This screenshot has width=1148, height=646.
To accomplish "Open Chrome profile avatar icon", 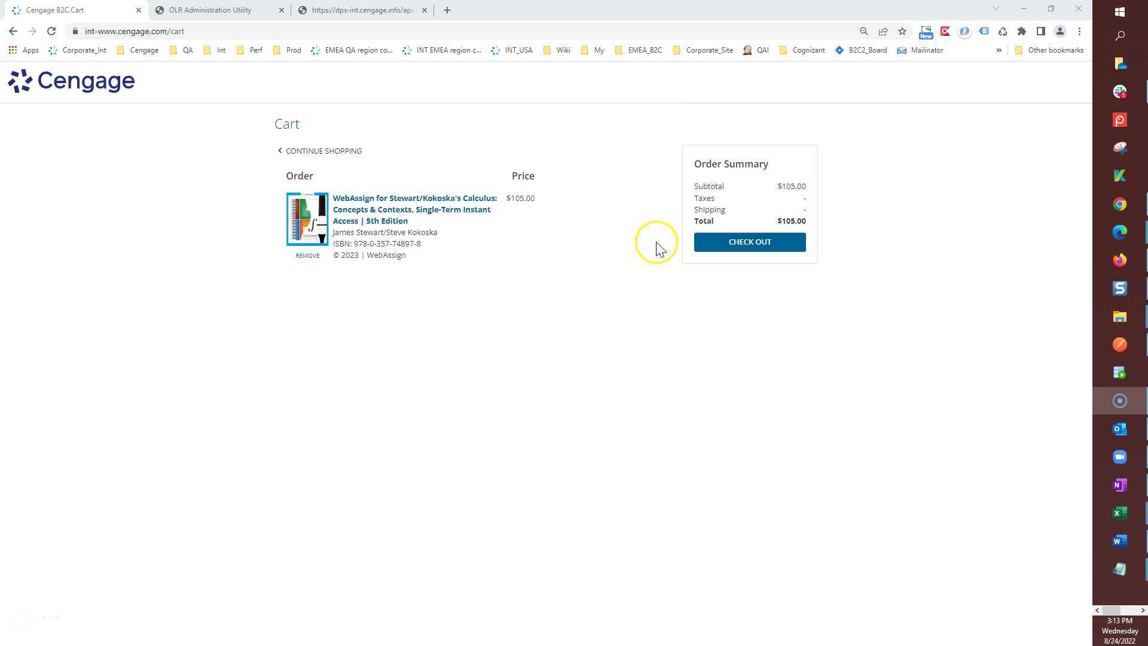I will 1060,31.
